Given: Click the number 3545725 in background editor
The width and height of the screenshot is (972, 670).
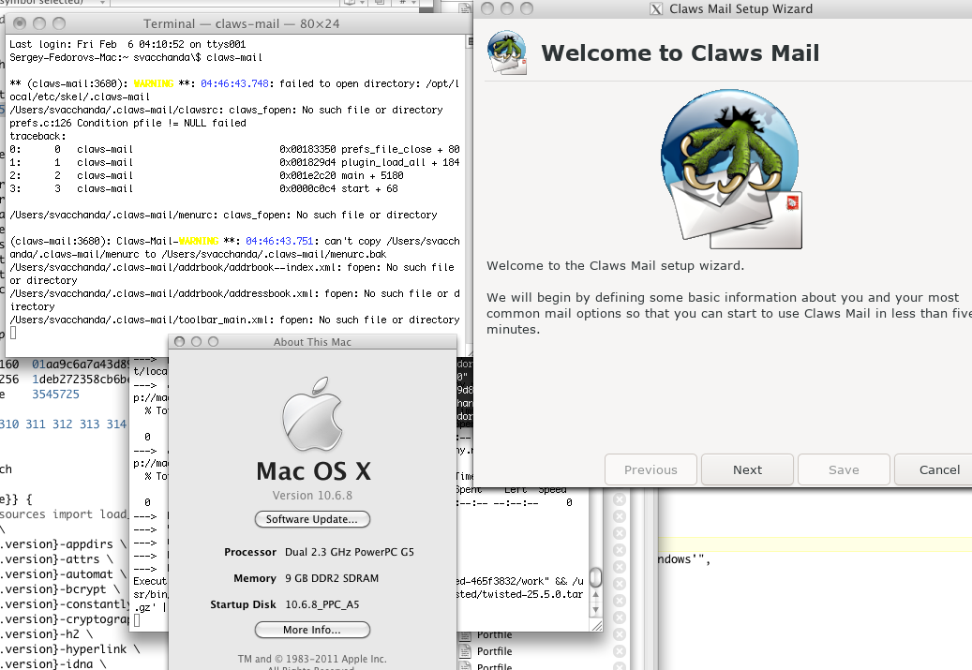Looking at the screenshot, I should (x=56, y=395).
